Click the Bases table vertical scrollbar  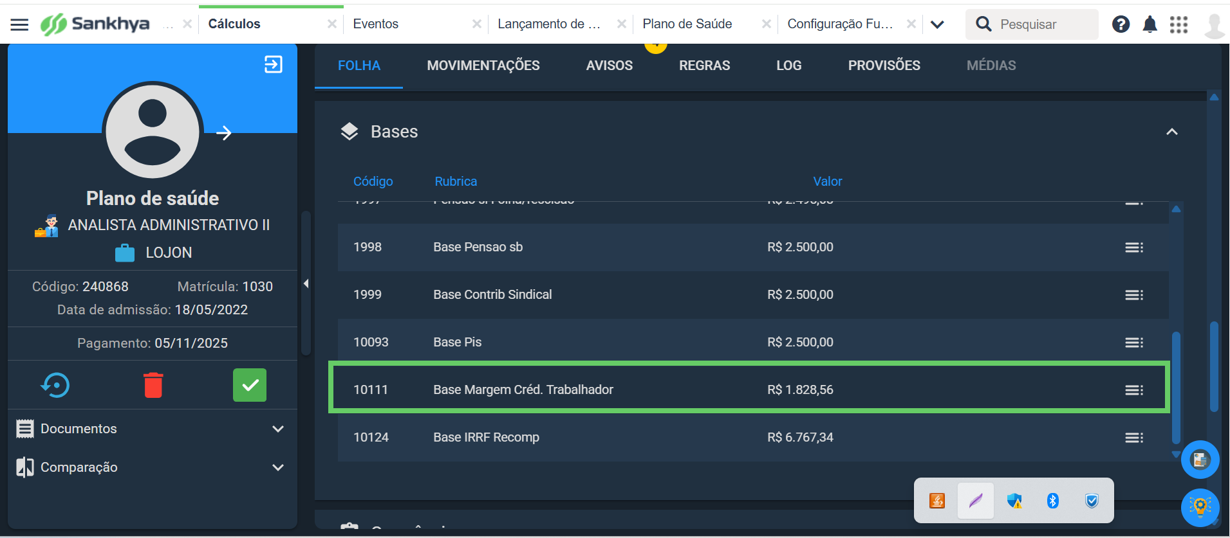[x=1176, y=388]
